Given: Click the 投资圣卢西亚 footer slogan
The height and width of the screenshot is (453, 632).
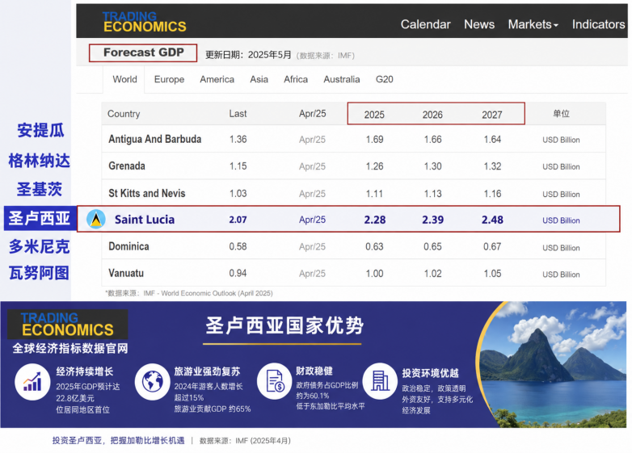Looking at the screenshot, I should [118, 441].
